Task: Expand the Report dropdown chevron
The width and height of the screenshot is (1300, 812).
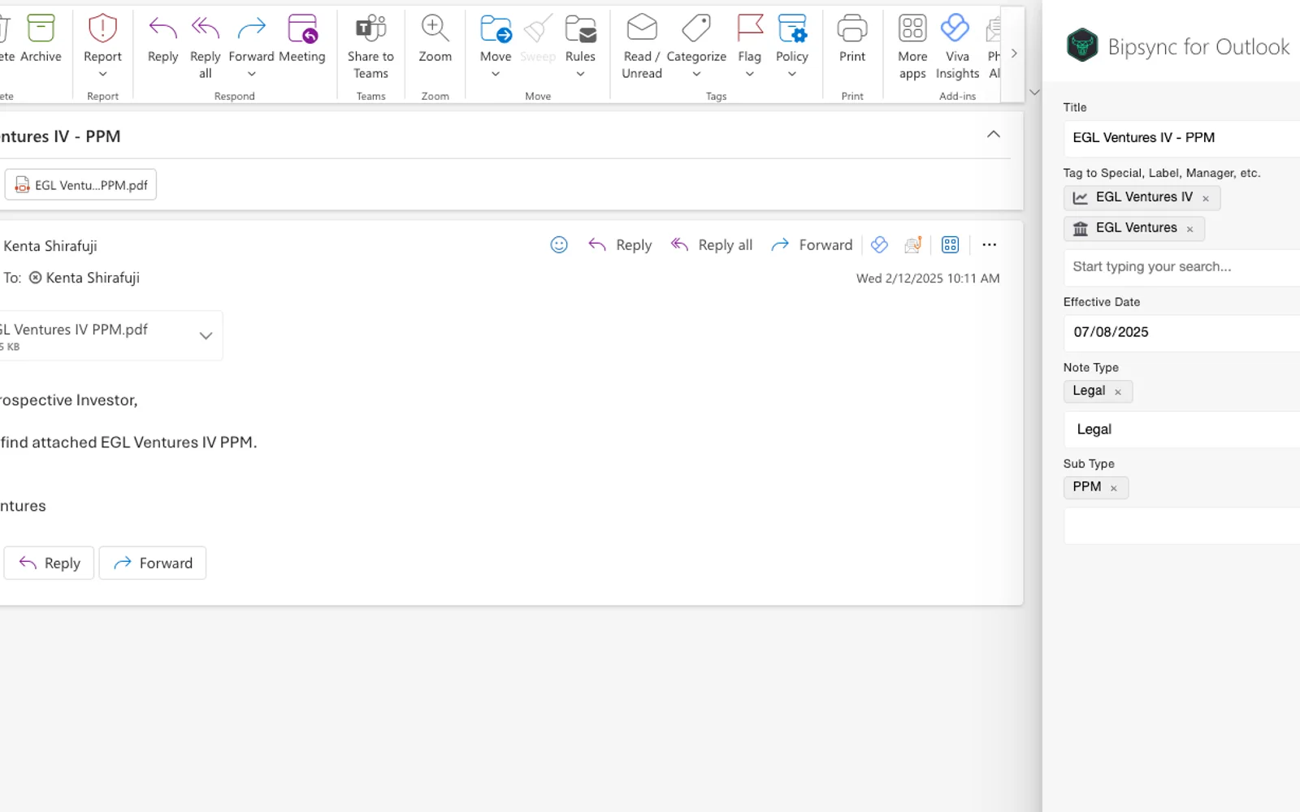Action: (x=102, y=74)
